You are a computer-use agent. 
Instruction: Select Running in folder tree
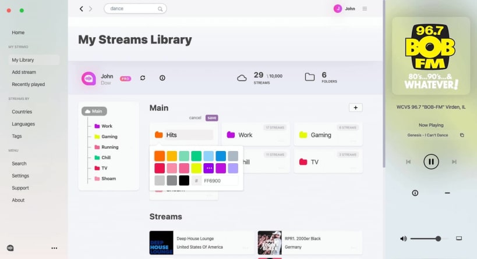(x=107, y=147)
